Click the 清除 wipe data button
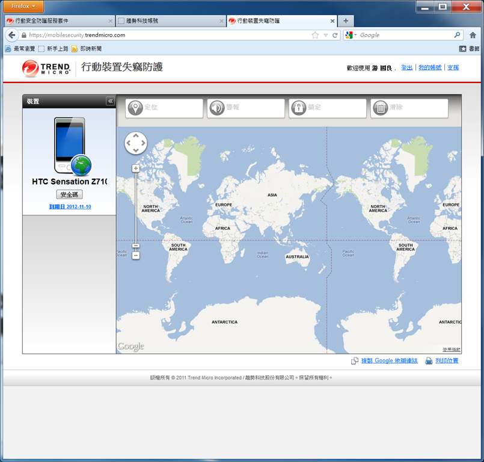484x462 pixels. (x=409, y=108)
